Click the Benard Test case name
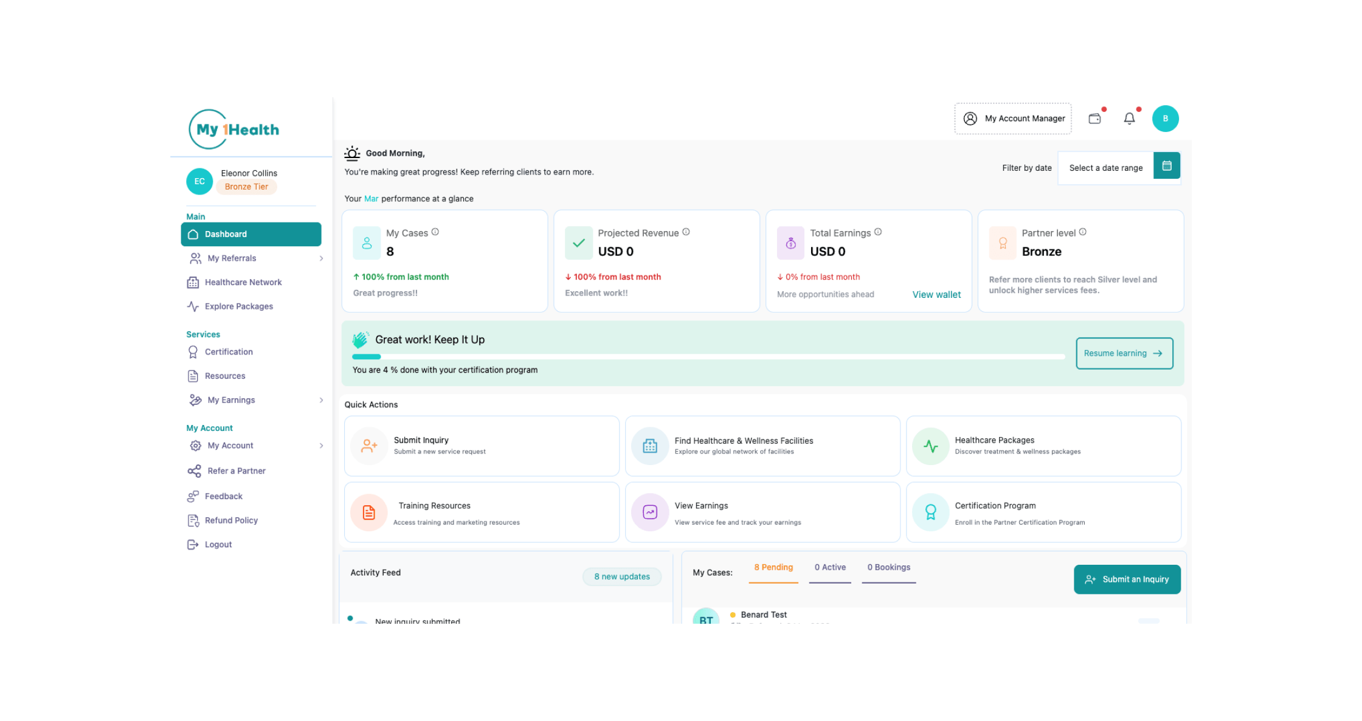1362x721 pixels. 764,615
